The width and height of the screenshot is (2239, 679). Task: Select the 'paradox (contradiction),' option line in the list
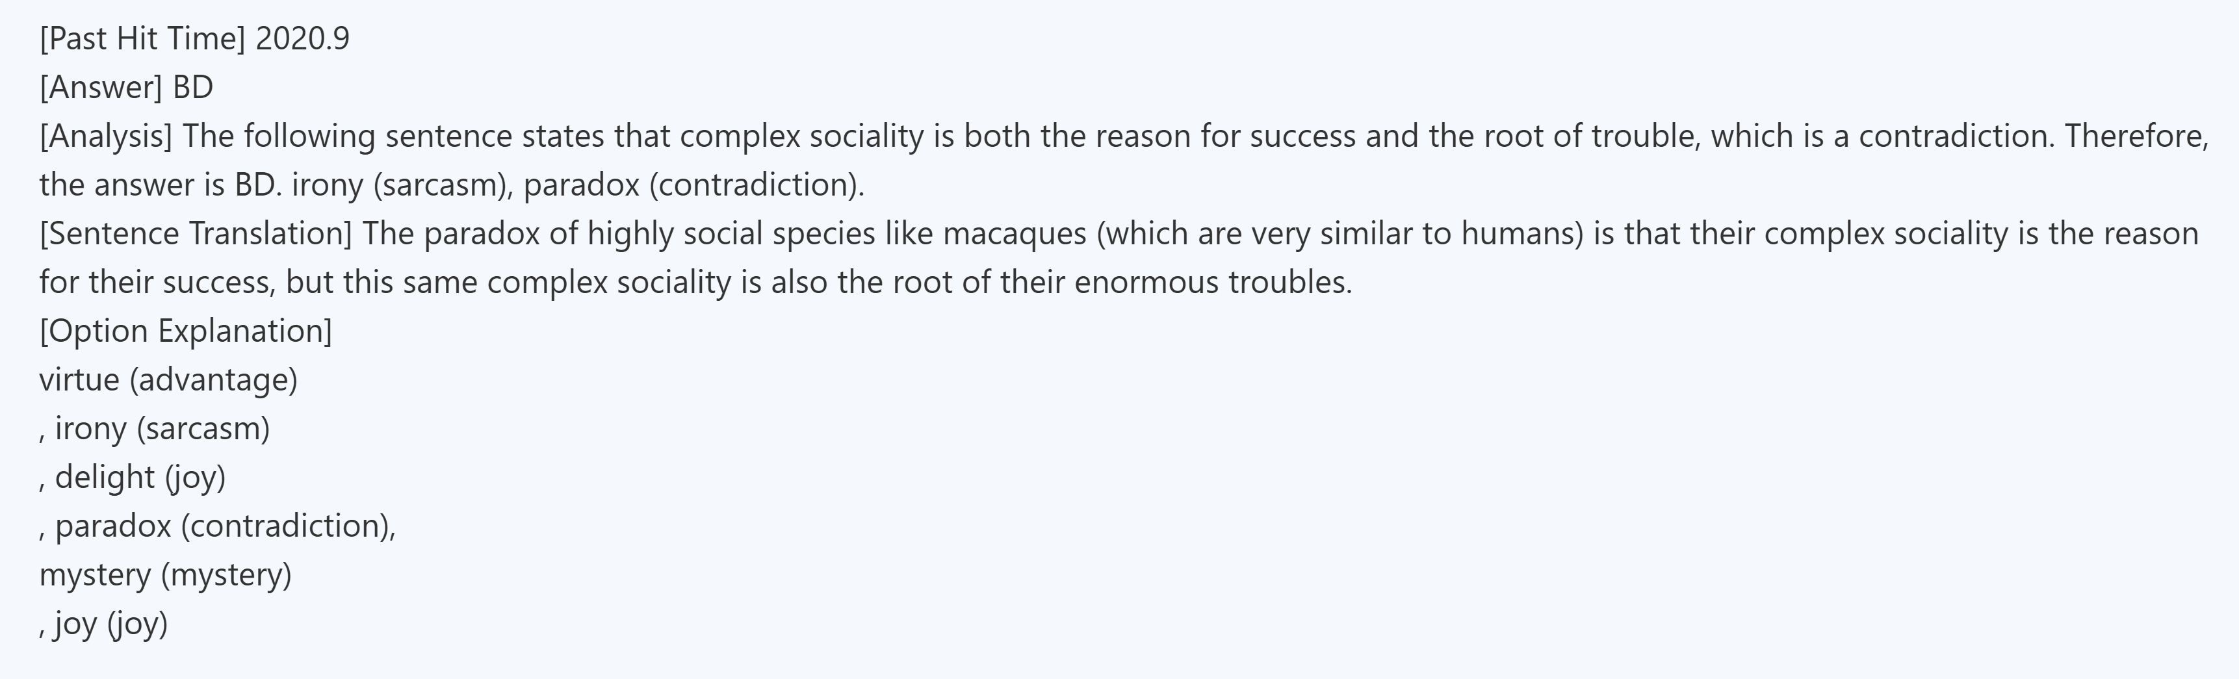pos(225,526)
